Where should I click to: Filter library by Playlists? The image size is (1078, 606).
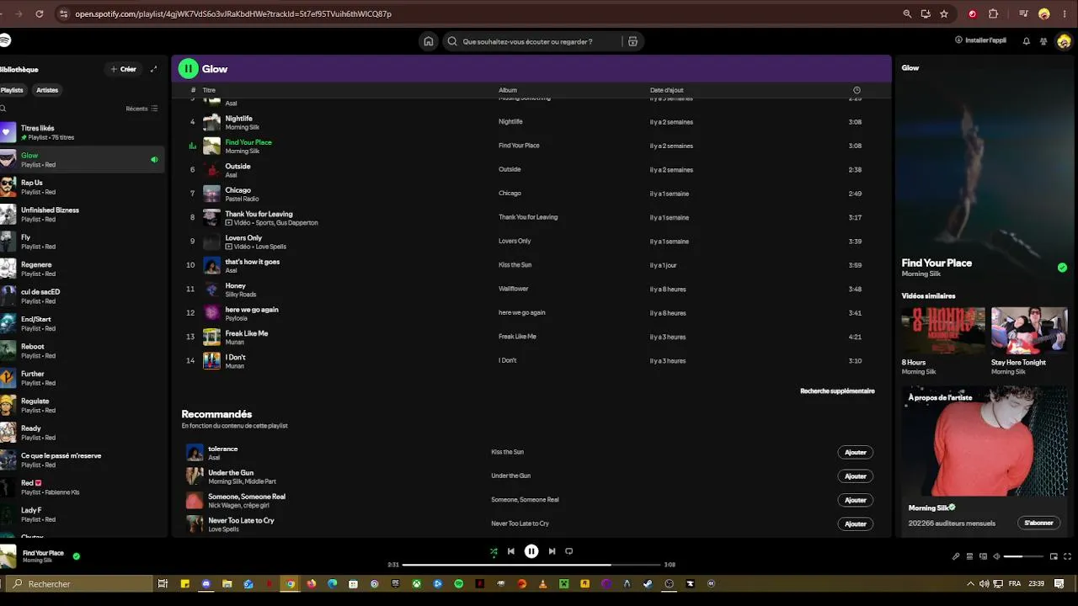(12, 90)
